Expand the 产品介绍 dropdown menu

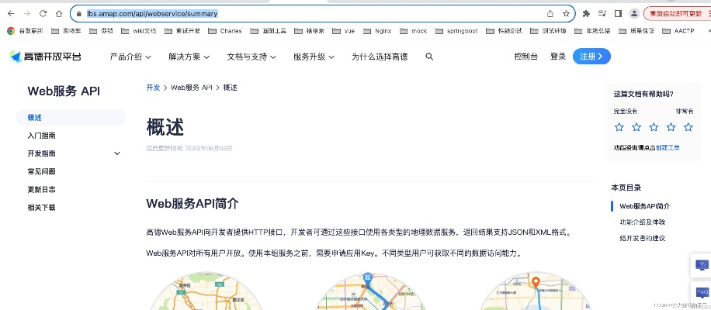click(130, 57)
